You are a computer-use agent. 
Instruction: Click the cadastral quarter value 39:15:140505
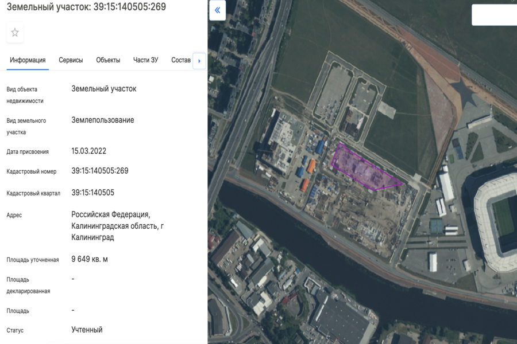92,193
